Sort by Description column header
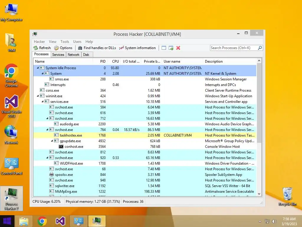The width and height of the screenshot is (302, 227). (230, 61)
